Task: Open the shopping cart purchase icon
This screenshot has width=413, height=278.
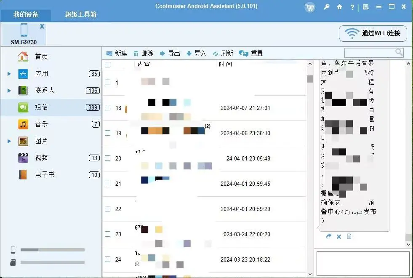Action: point(310,8)
